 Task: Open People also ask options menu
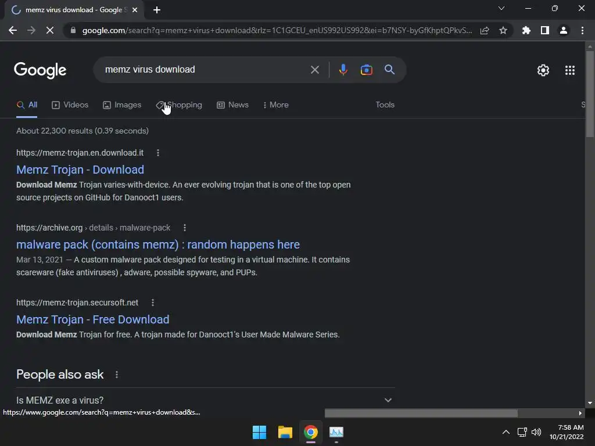[116, 375]
